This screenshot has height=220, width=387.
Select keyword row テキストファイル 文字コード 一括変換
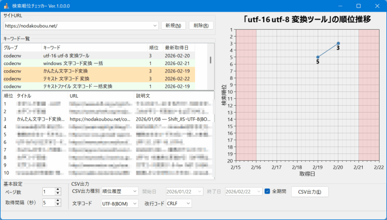(x=99, y=86)
